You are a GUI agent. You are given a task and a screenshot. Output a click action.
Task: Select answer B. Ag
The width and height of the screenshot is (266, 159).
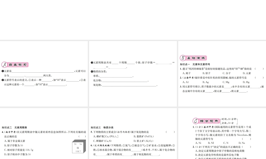(x=206, y=82)
